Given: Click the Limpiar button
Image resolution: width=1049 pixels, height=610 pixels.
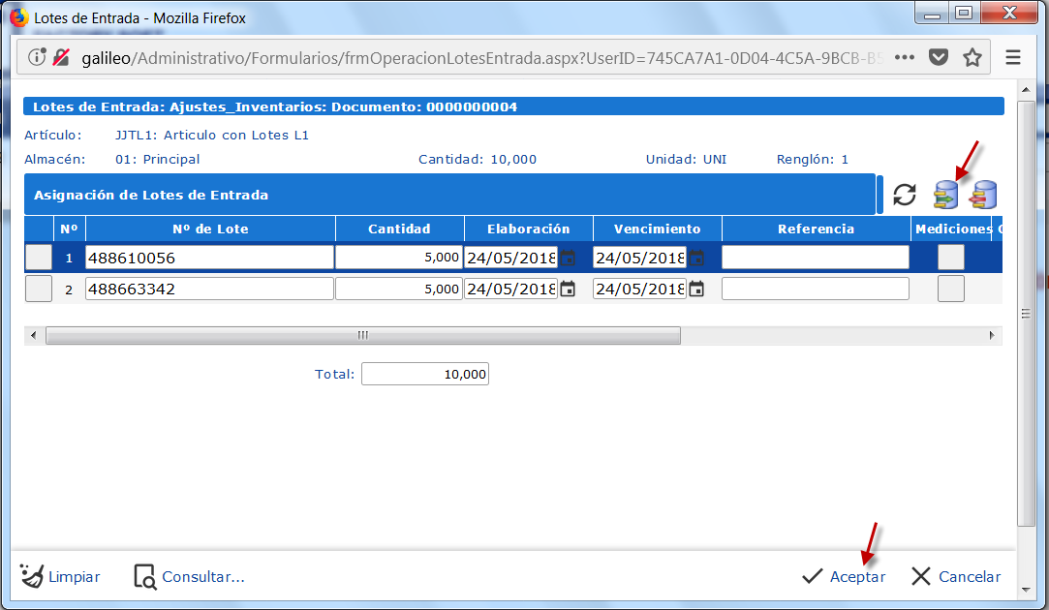Looking at the screenshot, I should tap(59, 576).
